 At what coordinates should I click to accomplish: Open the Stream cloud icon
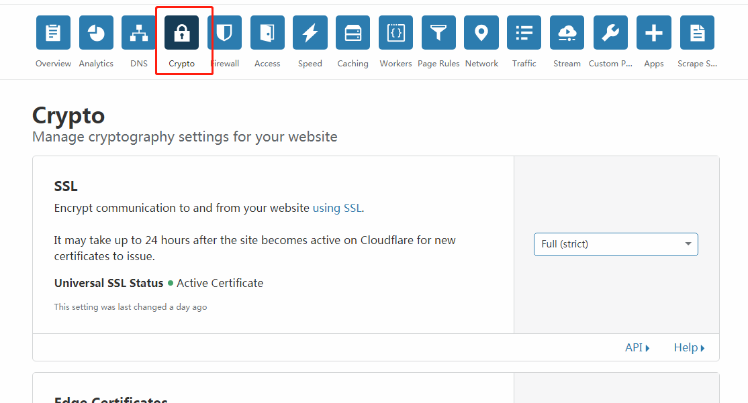tap(567, 33)
